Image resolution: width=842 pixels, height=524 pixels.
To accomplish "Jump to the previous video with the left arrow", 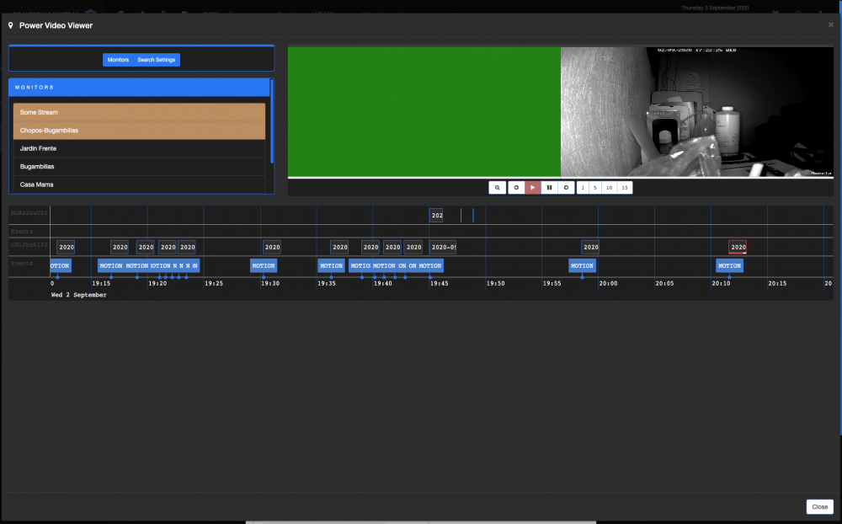I will click(x=516, y=188).
